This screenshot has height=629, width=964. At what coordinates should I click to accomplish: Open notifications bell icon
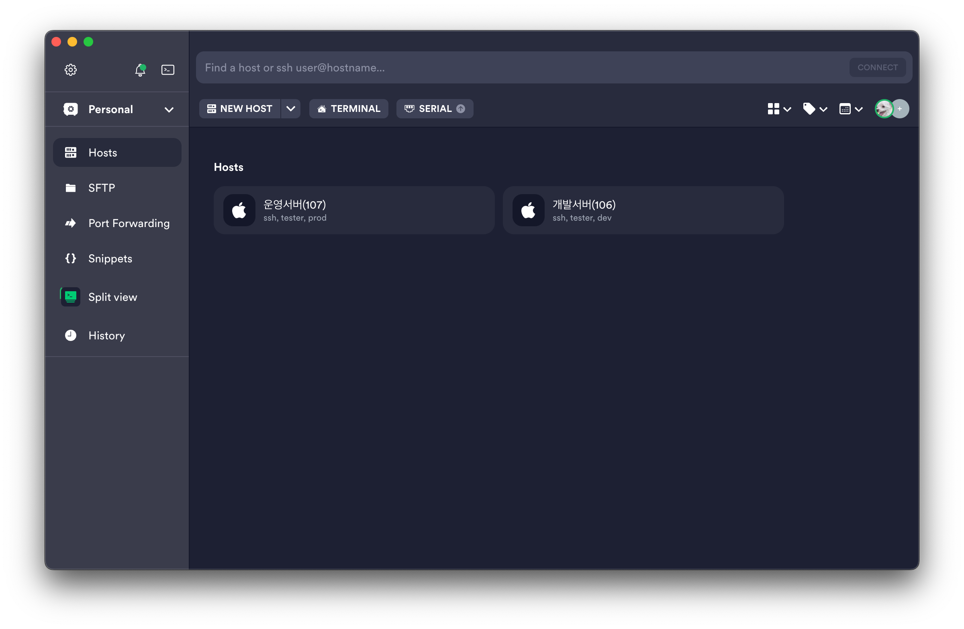click(140, 70)
